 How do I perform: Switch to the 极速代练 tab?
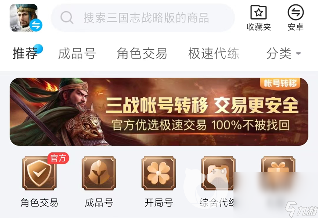pyautogui.click(x=214, y=54)
